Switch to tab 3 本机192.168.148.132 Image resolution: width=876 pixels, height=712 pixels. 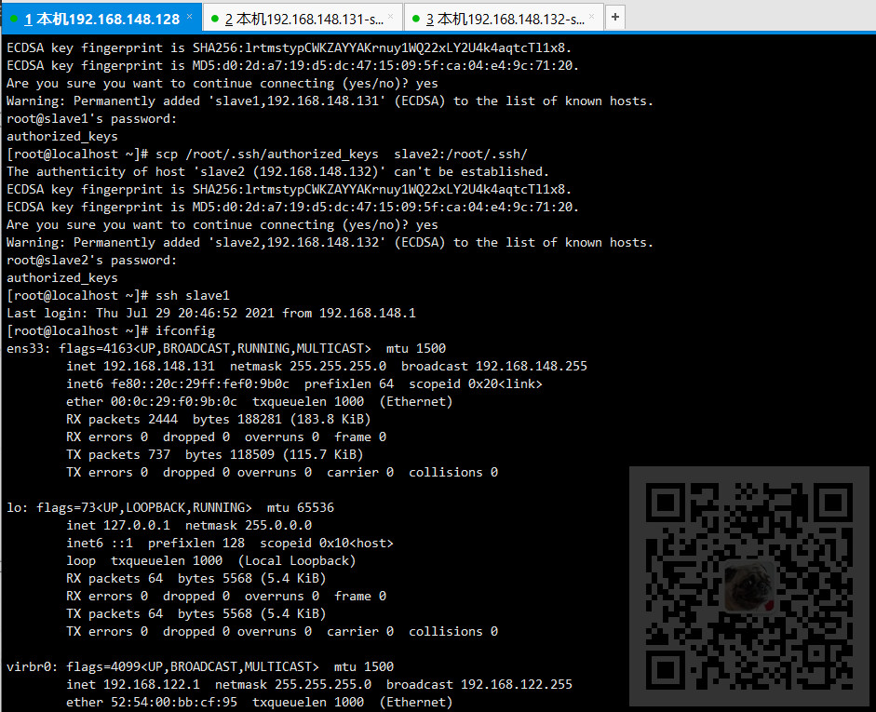point(505,19)
